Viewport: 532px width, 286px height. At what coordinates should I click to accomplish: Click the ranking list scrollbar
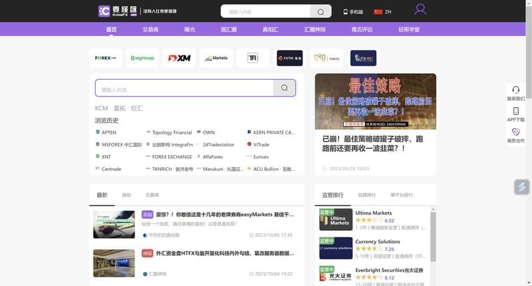click(x=433, y=237)
